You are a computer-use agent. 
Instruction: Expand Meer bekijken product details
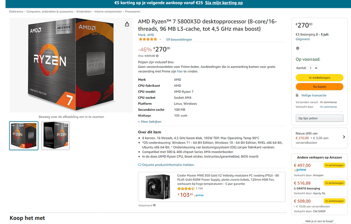(150, 121)
